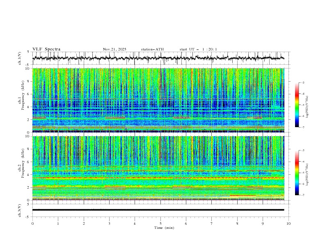Click the "ch.1(V)" waveform axis label

pyautogui.click(x=21, y=58)
